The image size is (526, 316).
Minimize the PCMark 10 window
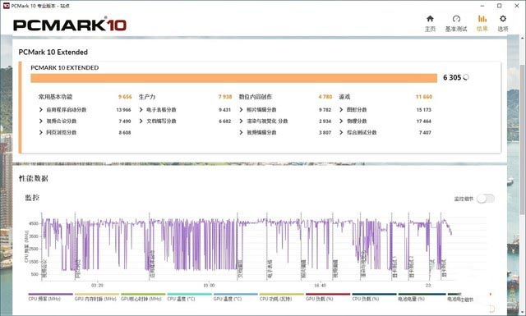point(482,6)
